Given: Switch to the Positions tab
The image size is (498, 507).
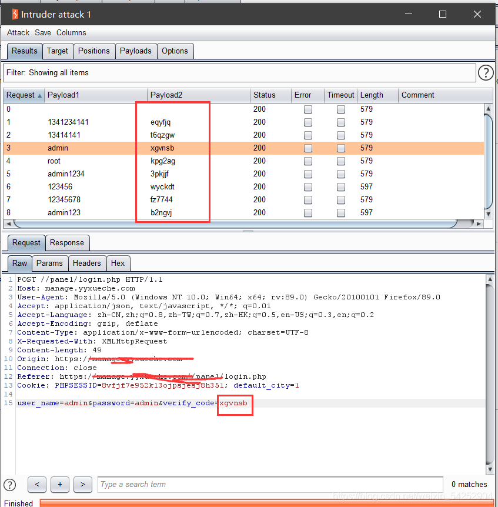Looking at the screenshot, I should [x=94, y=51].
